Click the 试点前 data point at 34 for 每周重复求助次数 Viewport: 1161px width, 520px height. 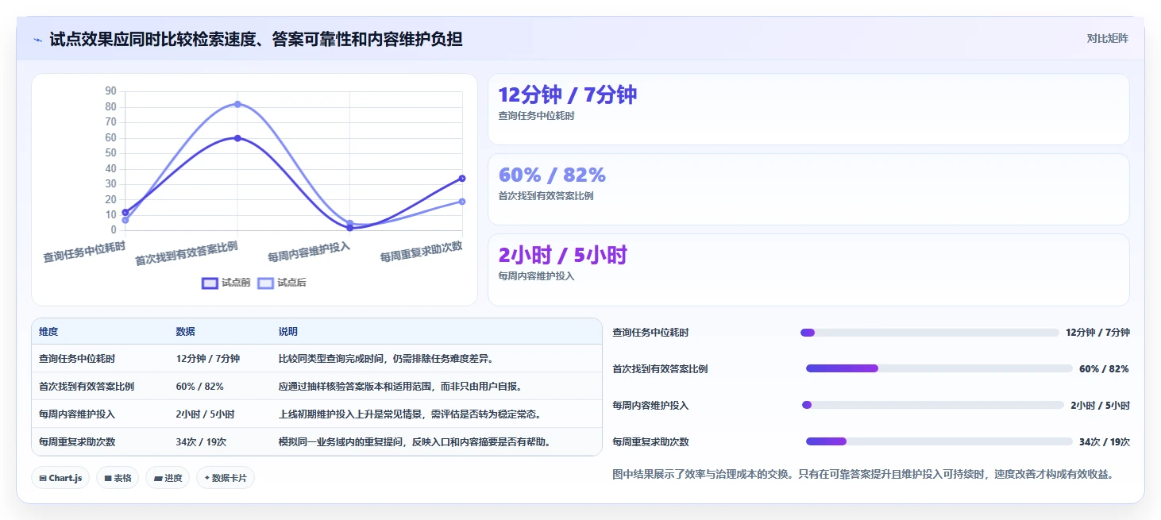pos(462,178)
